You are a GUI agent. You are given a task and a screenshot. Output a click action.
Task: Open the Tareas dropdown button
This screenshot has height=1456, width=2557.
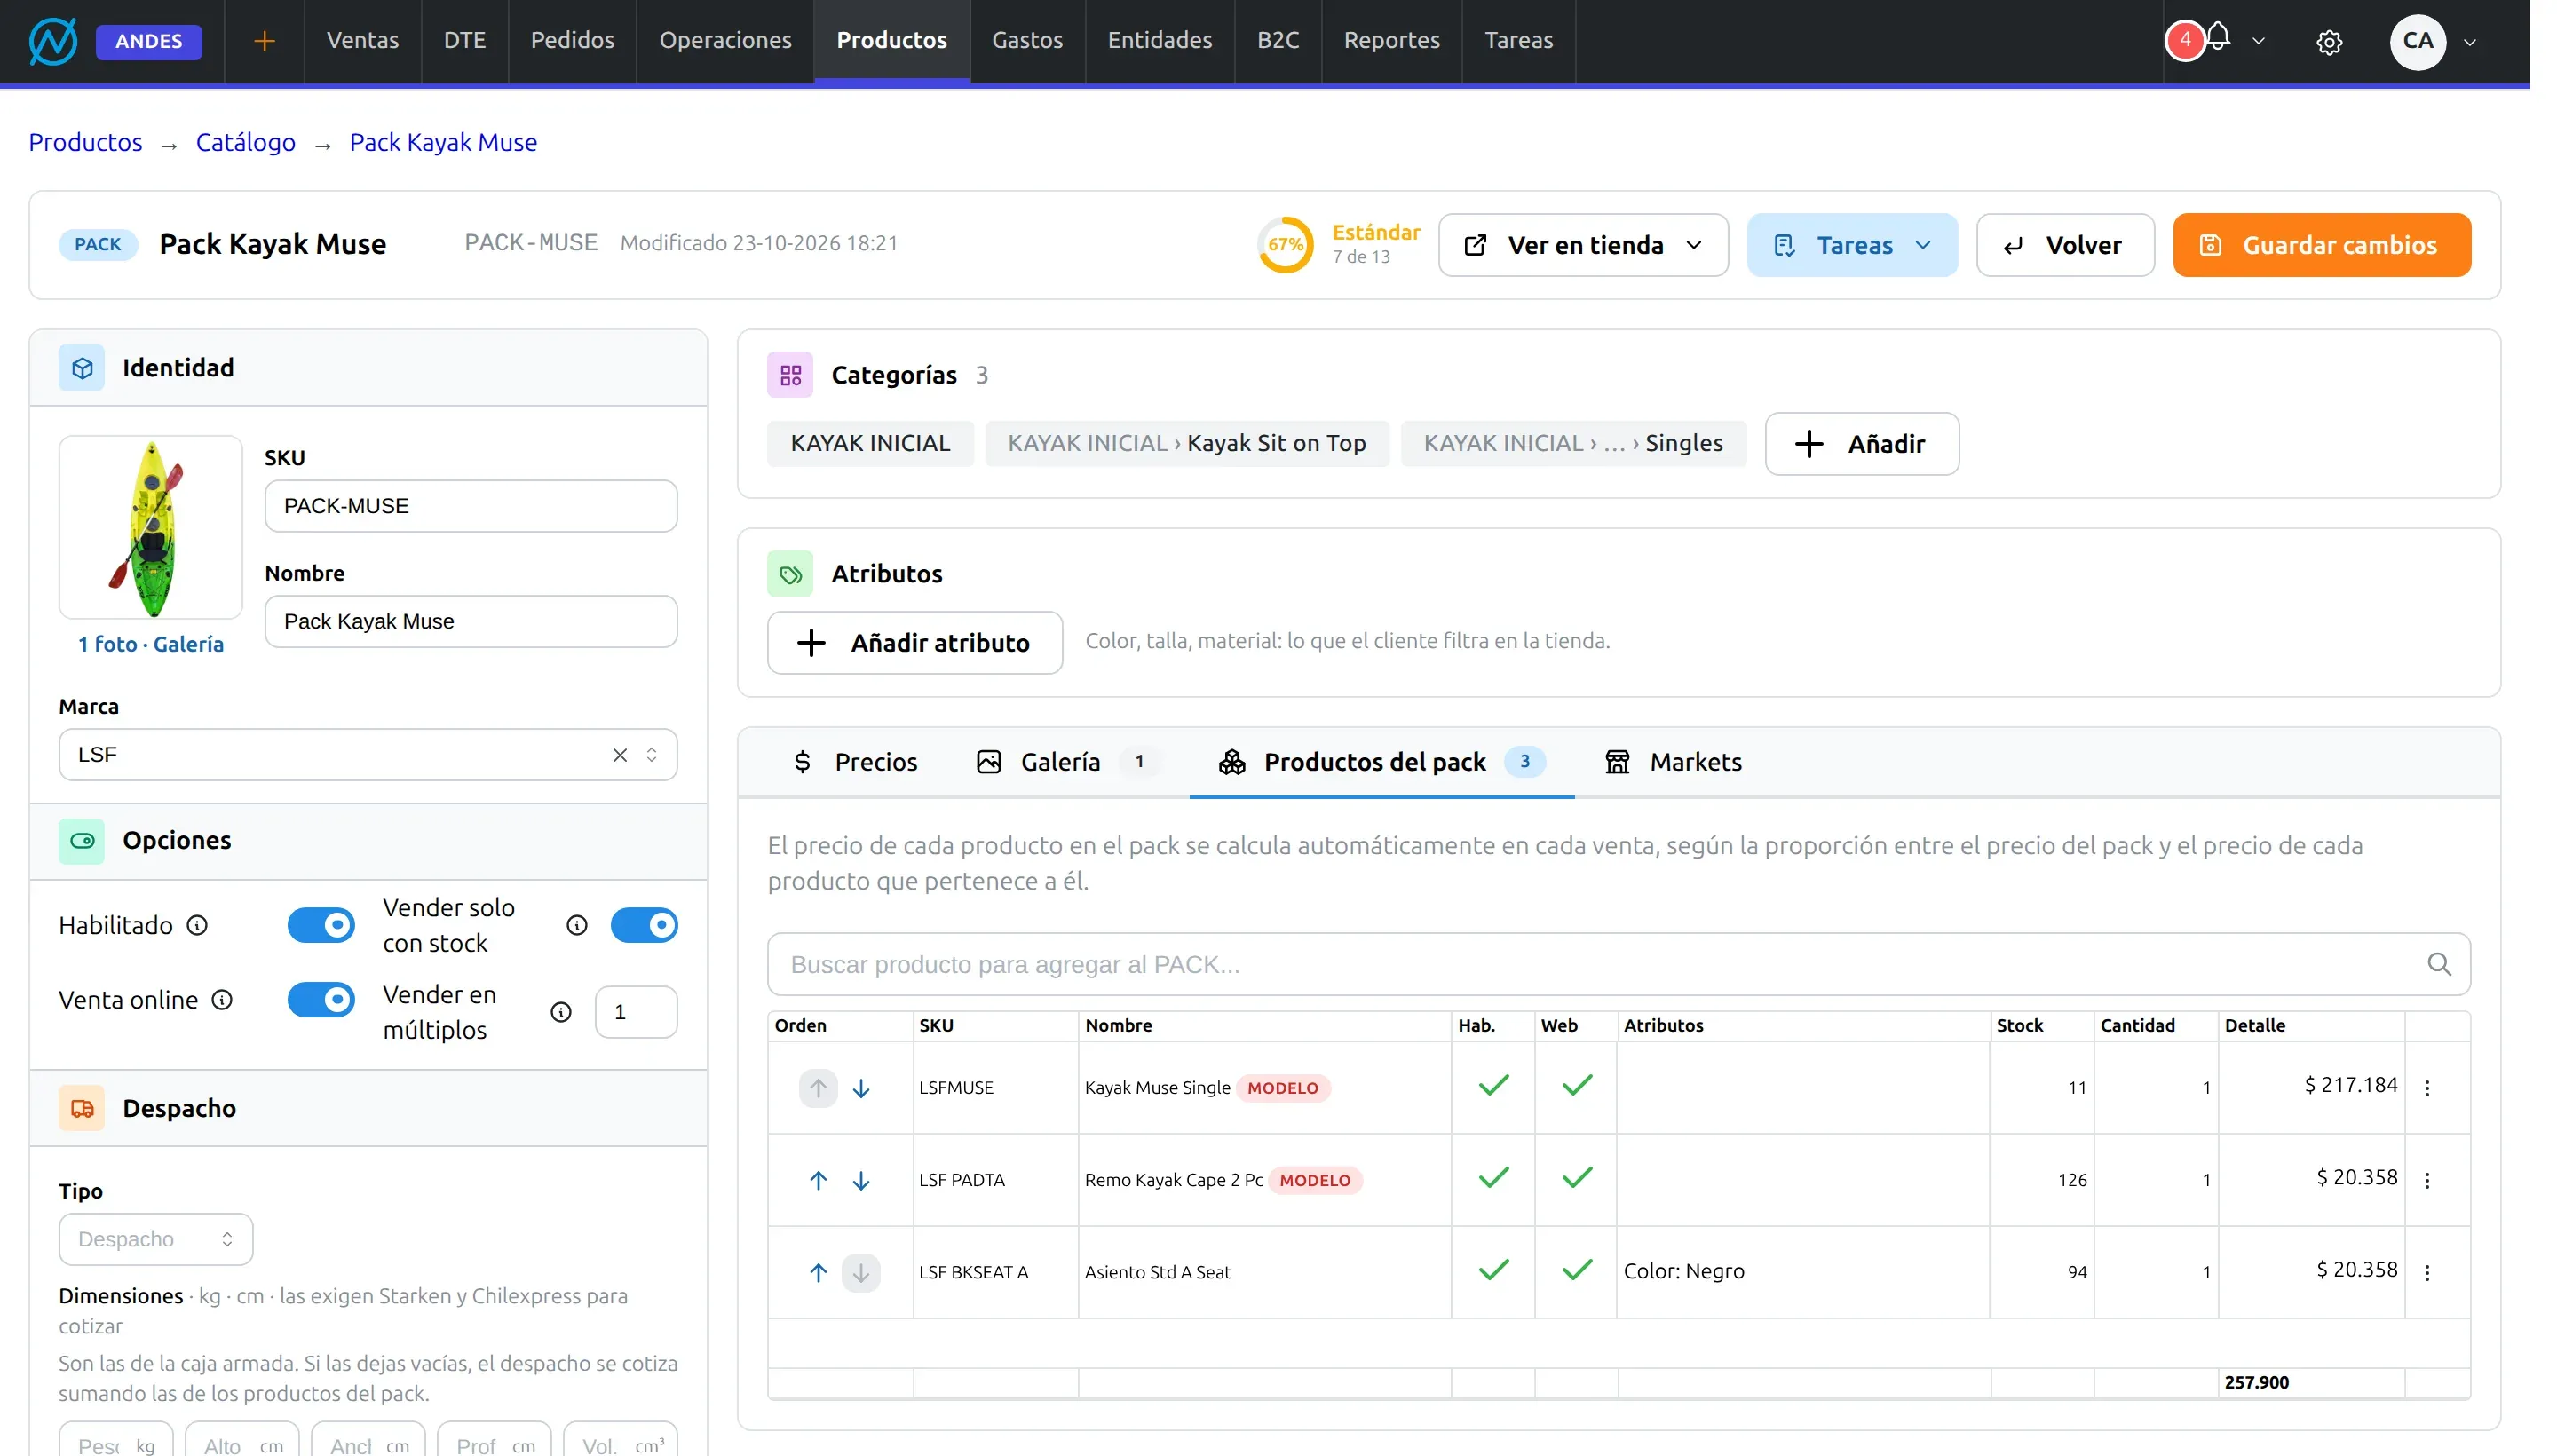1852,245
